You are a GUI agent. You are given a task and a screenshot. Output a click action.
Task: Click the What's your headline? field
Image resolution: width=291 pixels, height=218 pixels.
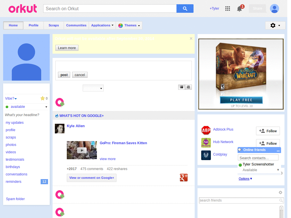pos(22,115)
